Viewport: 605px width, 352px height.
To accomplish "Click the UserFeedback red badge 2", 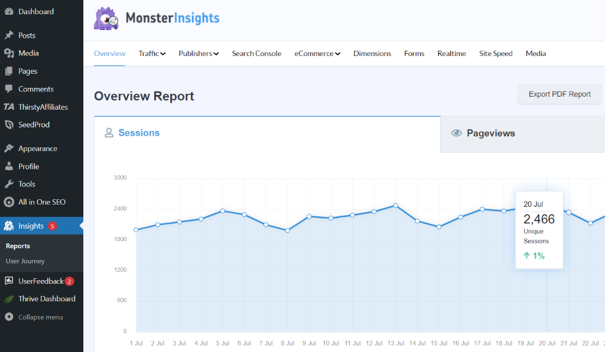I will click(70, 281).
